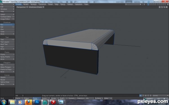Open the File dropdown menu
169x105 pixels.
[7, 4]
